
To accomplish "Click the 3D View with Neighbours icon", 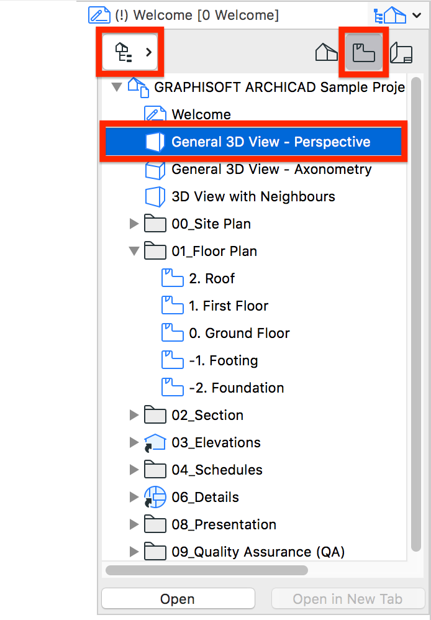I will (155, 196).
